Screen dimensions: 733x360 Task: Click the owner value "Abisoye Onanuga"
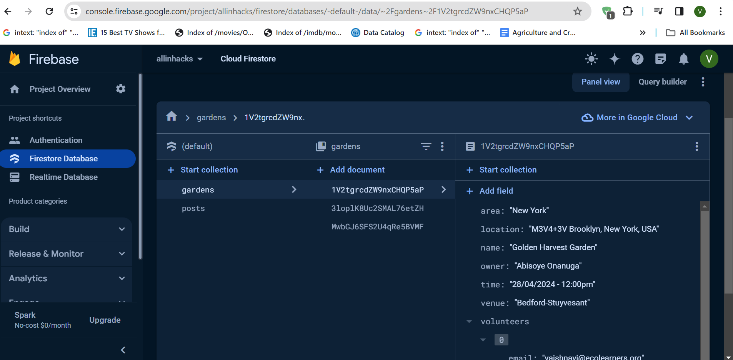(548, 266)
